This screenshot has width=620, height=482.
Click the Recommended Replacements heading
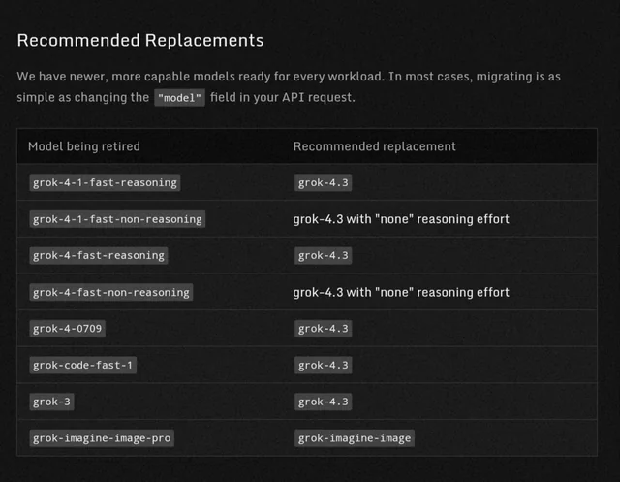(x=140, y=41)
